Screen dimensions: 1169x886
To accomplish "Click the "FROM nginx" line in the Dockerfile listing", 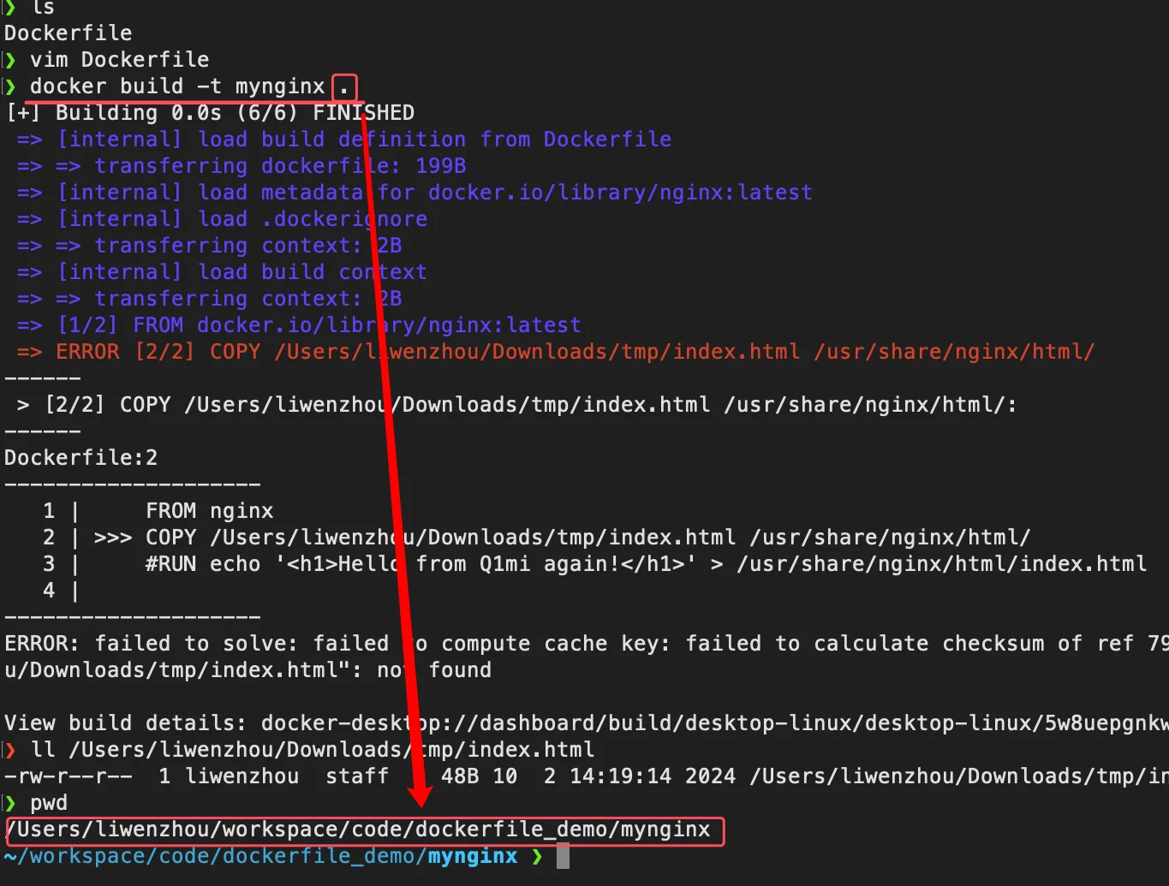I will pyautogui.click(x=210, y=510).
